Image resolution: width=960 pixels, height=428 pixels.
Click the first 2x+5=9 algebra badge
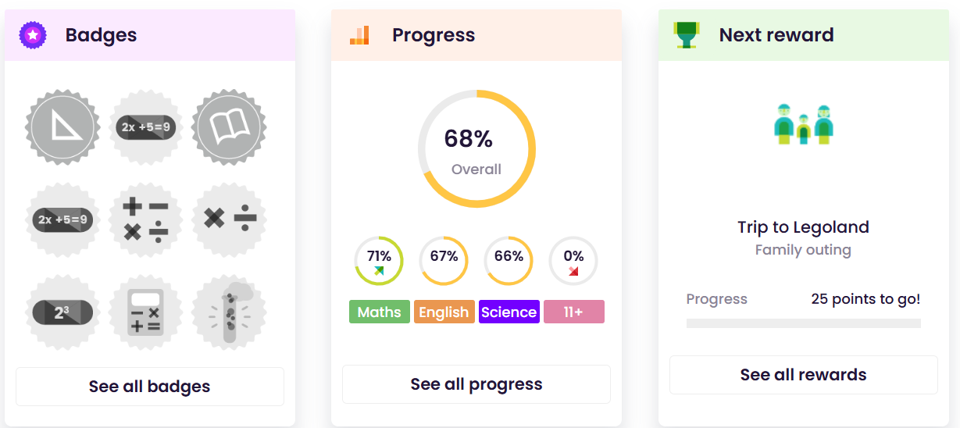pos(146,127)
